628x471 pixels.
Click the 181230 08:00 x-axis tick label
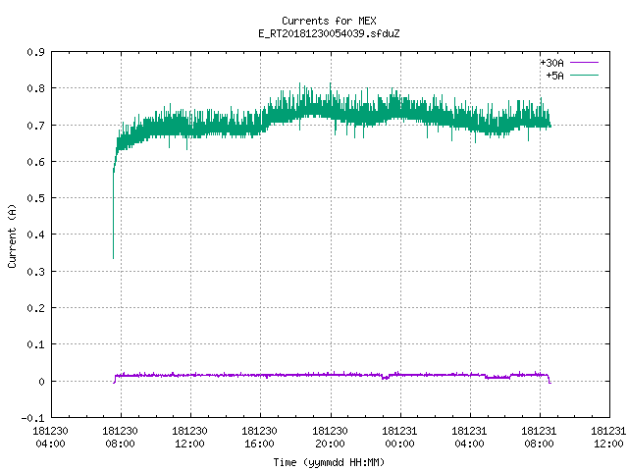[x=120, y=437]
